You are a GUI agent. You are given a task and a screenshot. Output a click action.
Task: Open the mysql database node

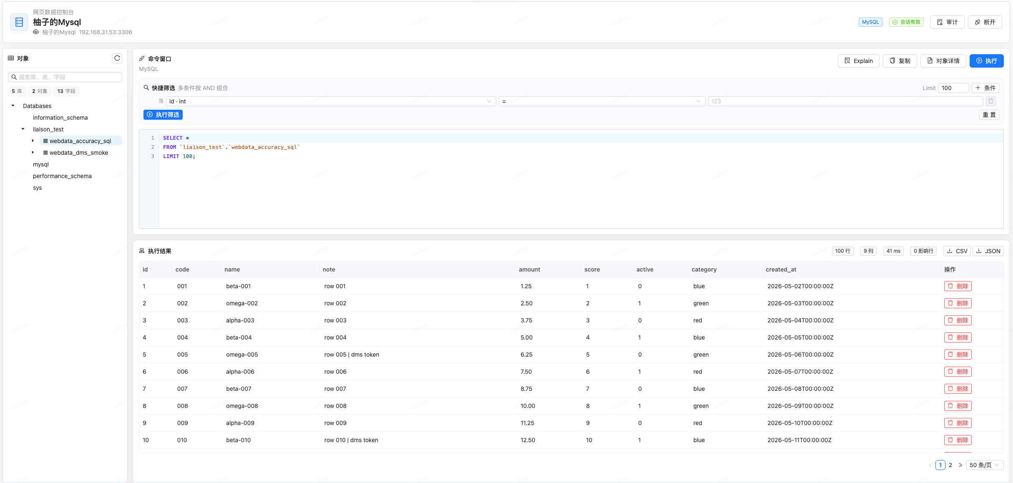41,164
